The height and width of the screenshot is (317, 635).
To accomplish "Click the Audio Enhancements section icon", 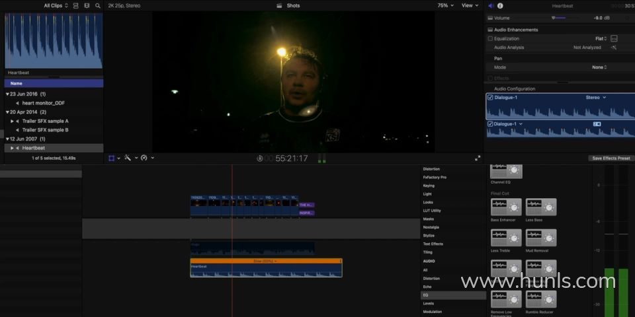I will (490, 30).
